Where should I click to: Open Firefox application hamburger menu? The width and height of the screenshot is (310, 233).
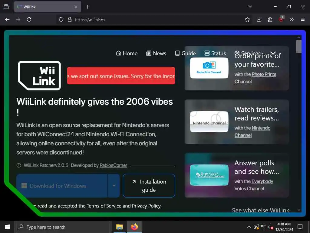tap(303, 19)
